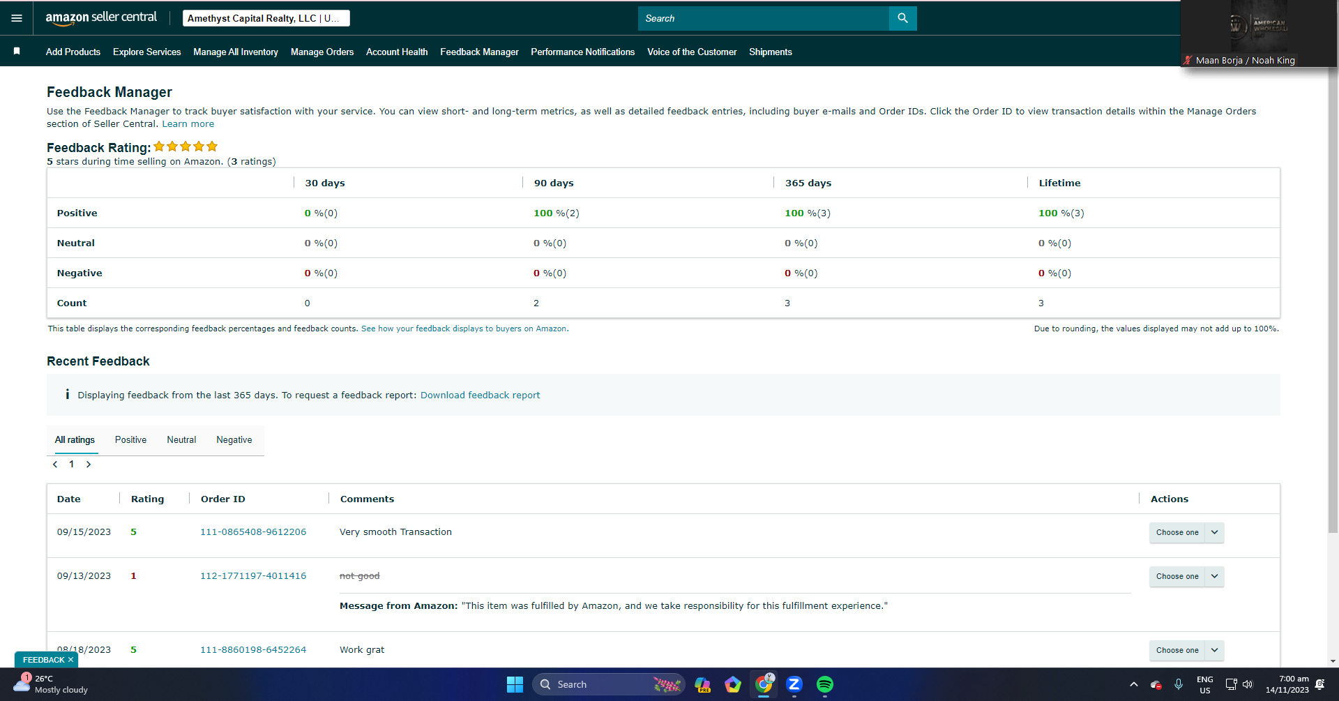
Task: Open Feedback Manager from navigation bar
Action: (x=479, y=52)
